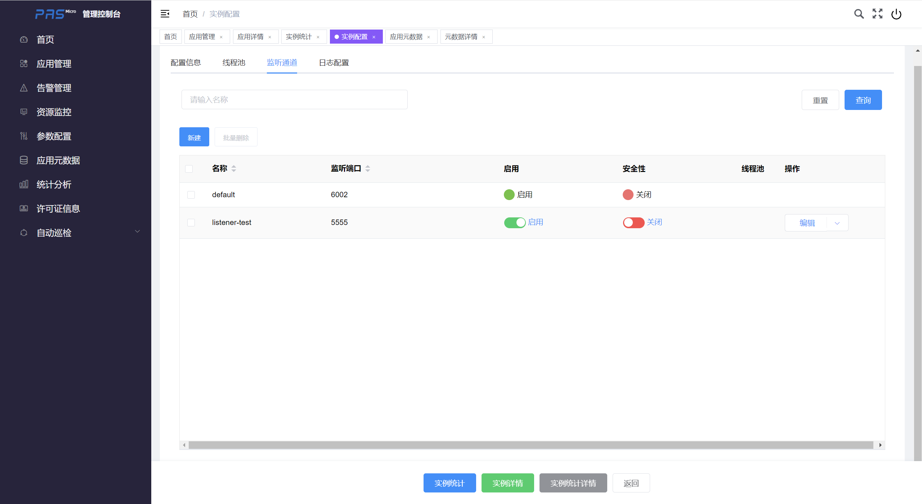The height and width of the screenshot is (504, 922).
Task: Click the 实例详情 green button
Action: (507, 483)
